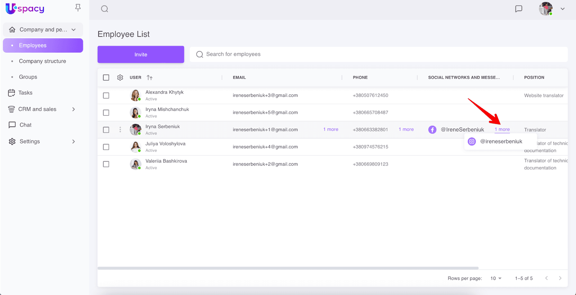Click the '1 more' link beside the email

(330, 130)
